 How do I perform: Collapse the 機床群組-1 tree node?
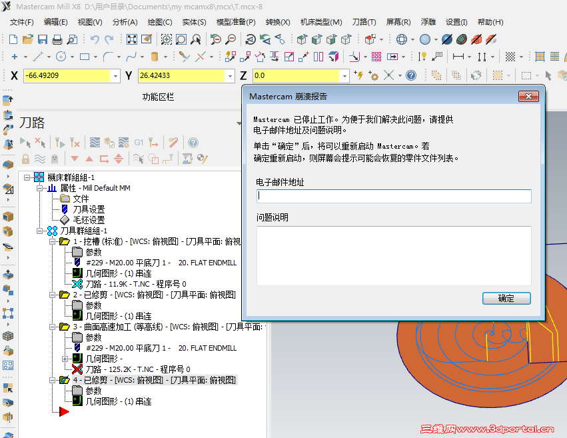pos(27,177)
